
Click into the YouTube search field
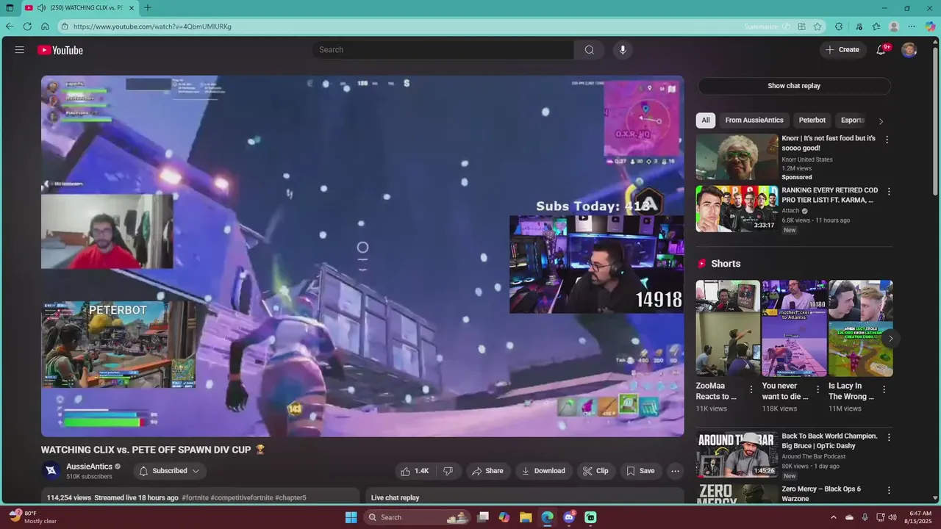click(x=443, y=50)
